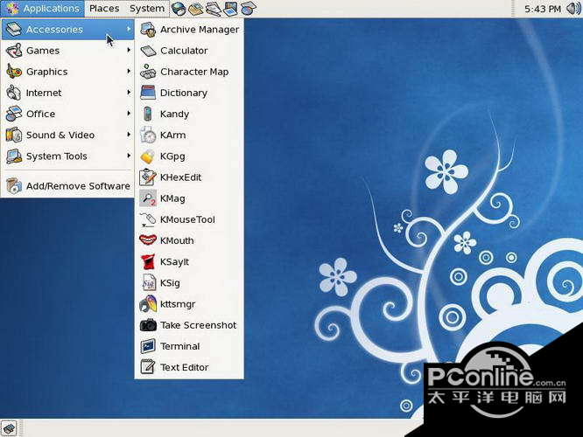The image size is (583, 437).
Task: Click the KSig signature icon
Action: click(148, 283)
